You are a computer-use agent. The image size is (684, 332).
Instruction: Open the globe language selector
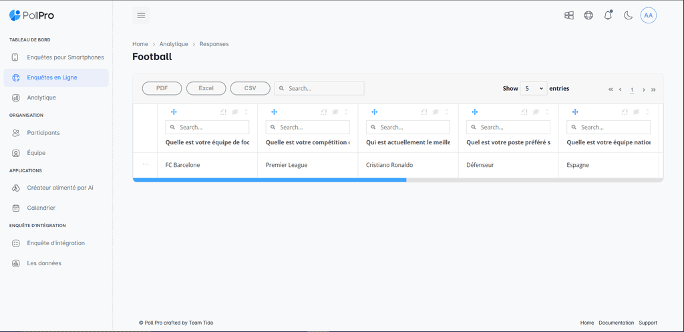588,15
